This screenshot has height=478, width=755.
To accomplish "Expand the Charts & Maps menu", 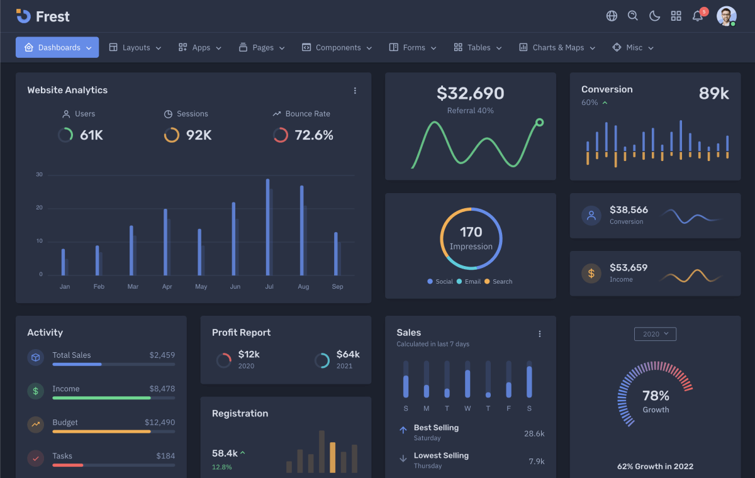I will tap(557, 48).
